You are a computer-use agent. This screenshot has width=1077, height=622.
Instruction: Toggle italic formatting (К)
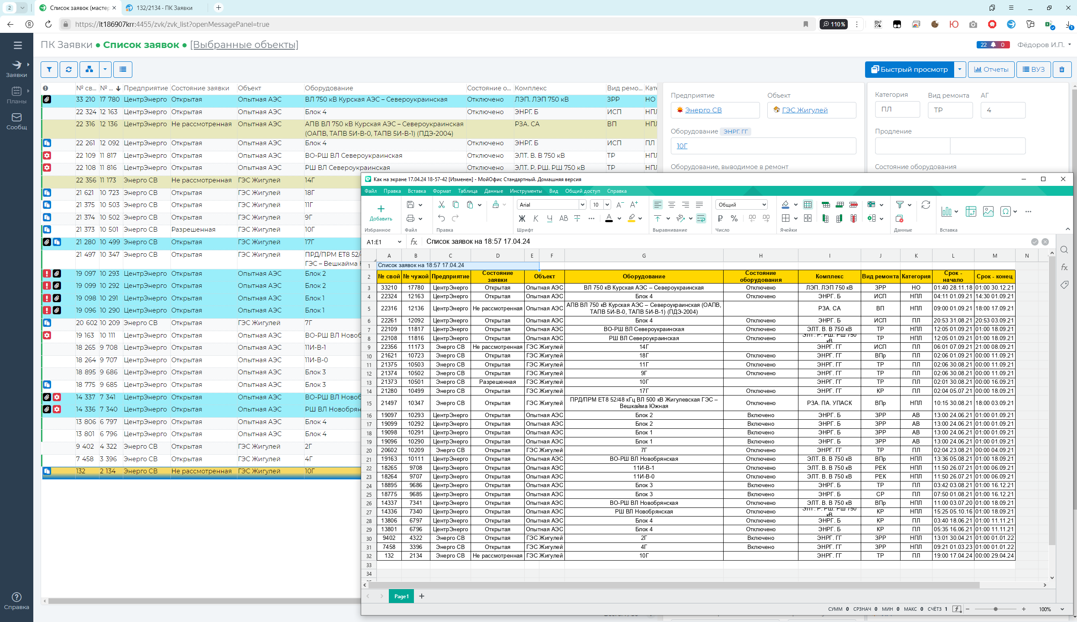coord(536,219)
